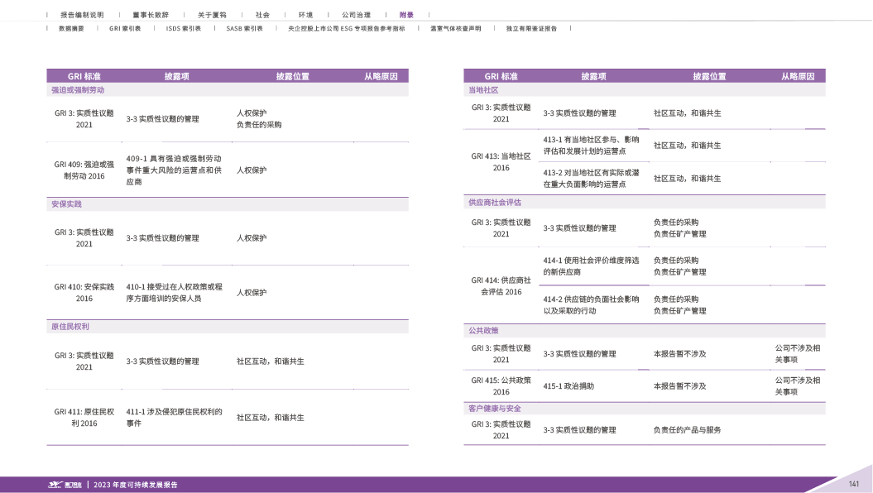This screenshot has width=873, height=493.
Task: Open the GRI 索引表 sub-navigation link
Action: (124, 28)
